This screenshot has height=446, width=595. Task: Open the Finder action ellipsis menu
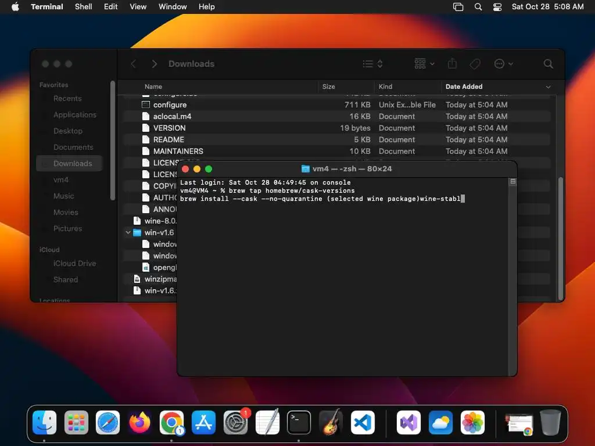(504, 64)
